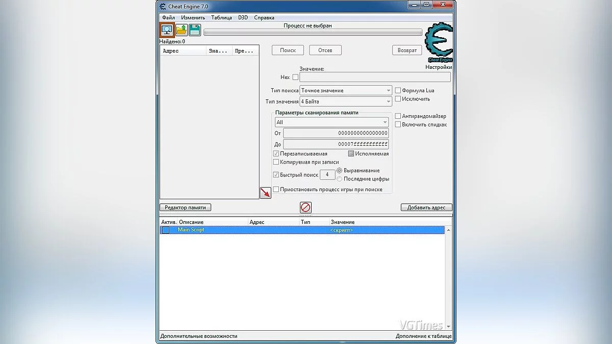Enable the Hex checkbox
The image size is (612, 344).
tap(296, 77)
